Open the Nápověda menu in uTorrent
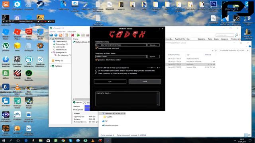 [72, 32]
